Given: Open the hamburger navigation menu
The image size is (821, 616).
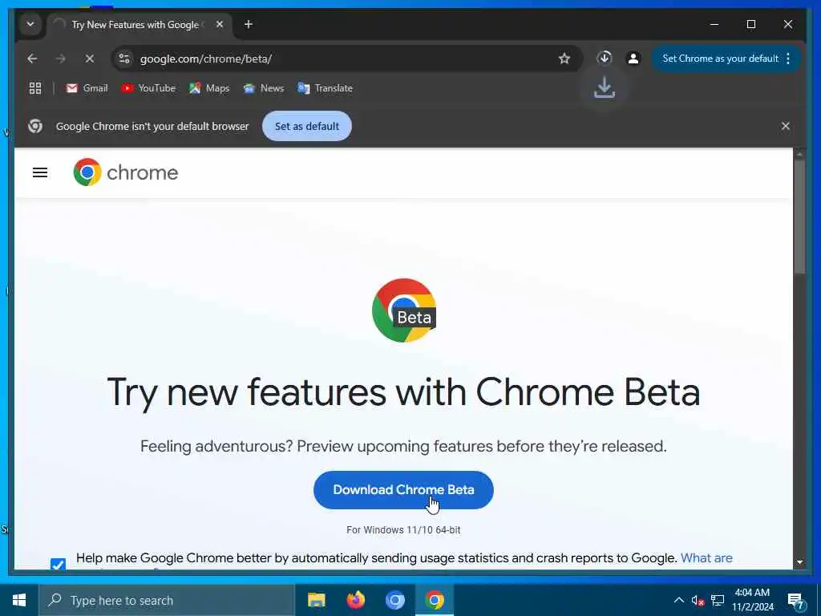Looking at the screenshot, I should pyautogui.click(x=40, y=172).
